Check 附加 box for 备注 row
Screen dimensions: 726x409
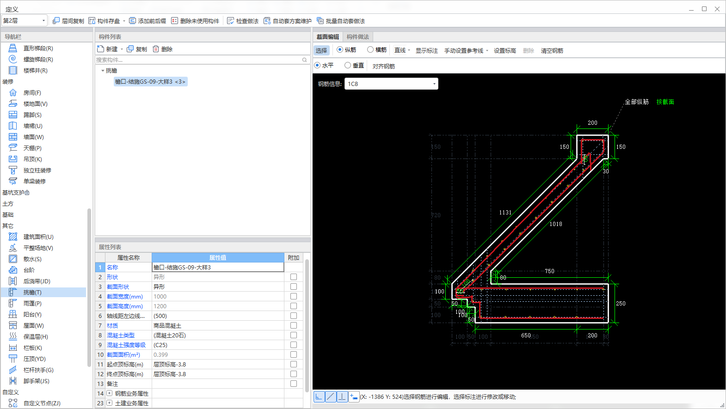pyautogui.click(x=294, y=384)
